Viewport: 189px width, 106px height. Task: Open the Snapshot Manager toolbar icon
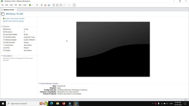pyautogui.click(x=49, y=5)
